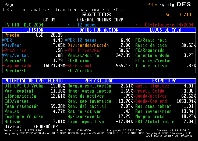Viewport: 198px width, 141px height.
Task: Click the *PER 12 meses label
Action: pos(81,40)
